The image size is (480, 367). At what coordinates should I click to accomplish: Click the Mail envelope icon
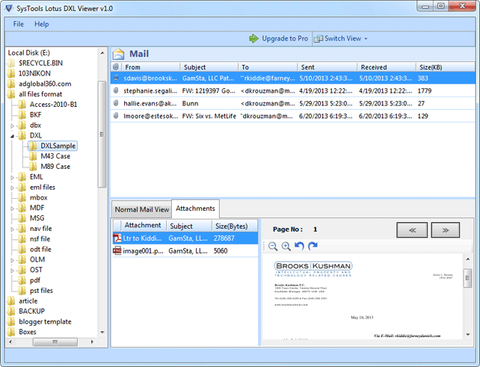pos(118,54)
